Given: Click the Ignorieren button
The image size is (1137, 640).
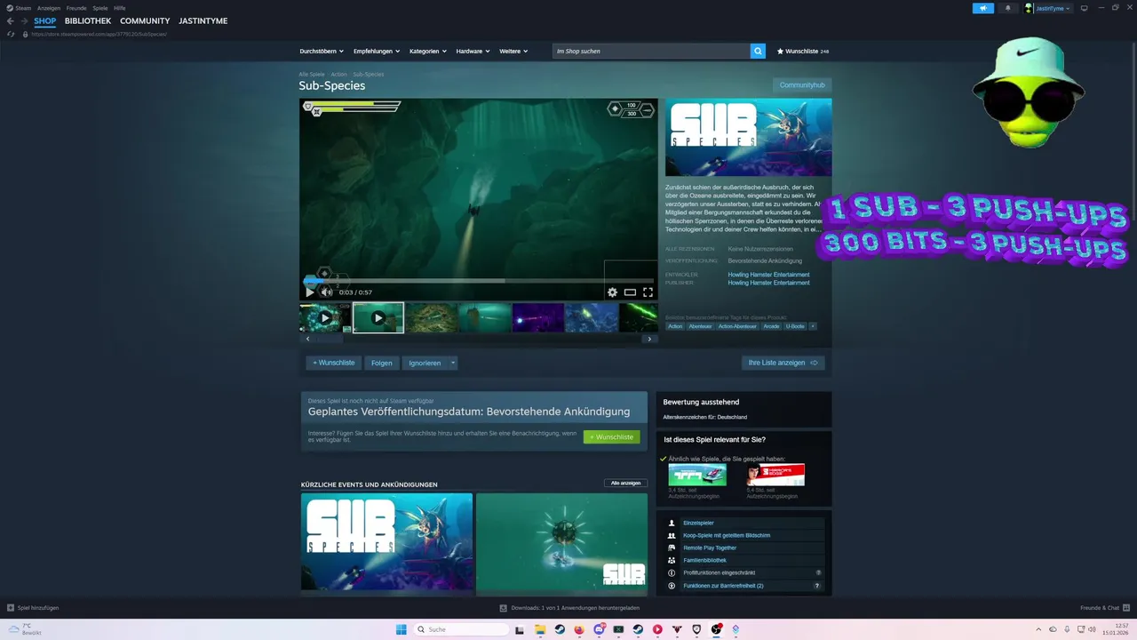Looking at the screenshot, I should click(x=425, y=363).
